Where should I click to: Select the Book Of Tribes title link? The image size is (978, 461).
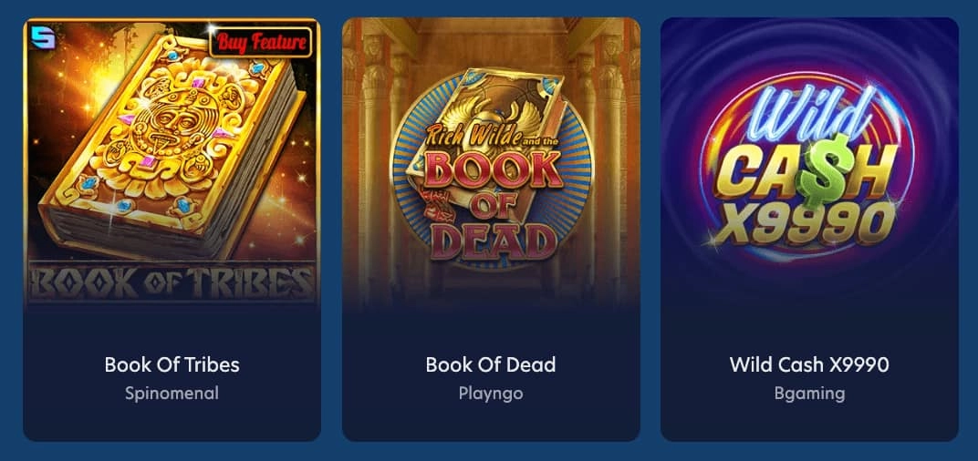172,364
